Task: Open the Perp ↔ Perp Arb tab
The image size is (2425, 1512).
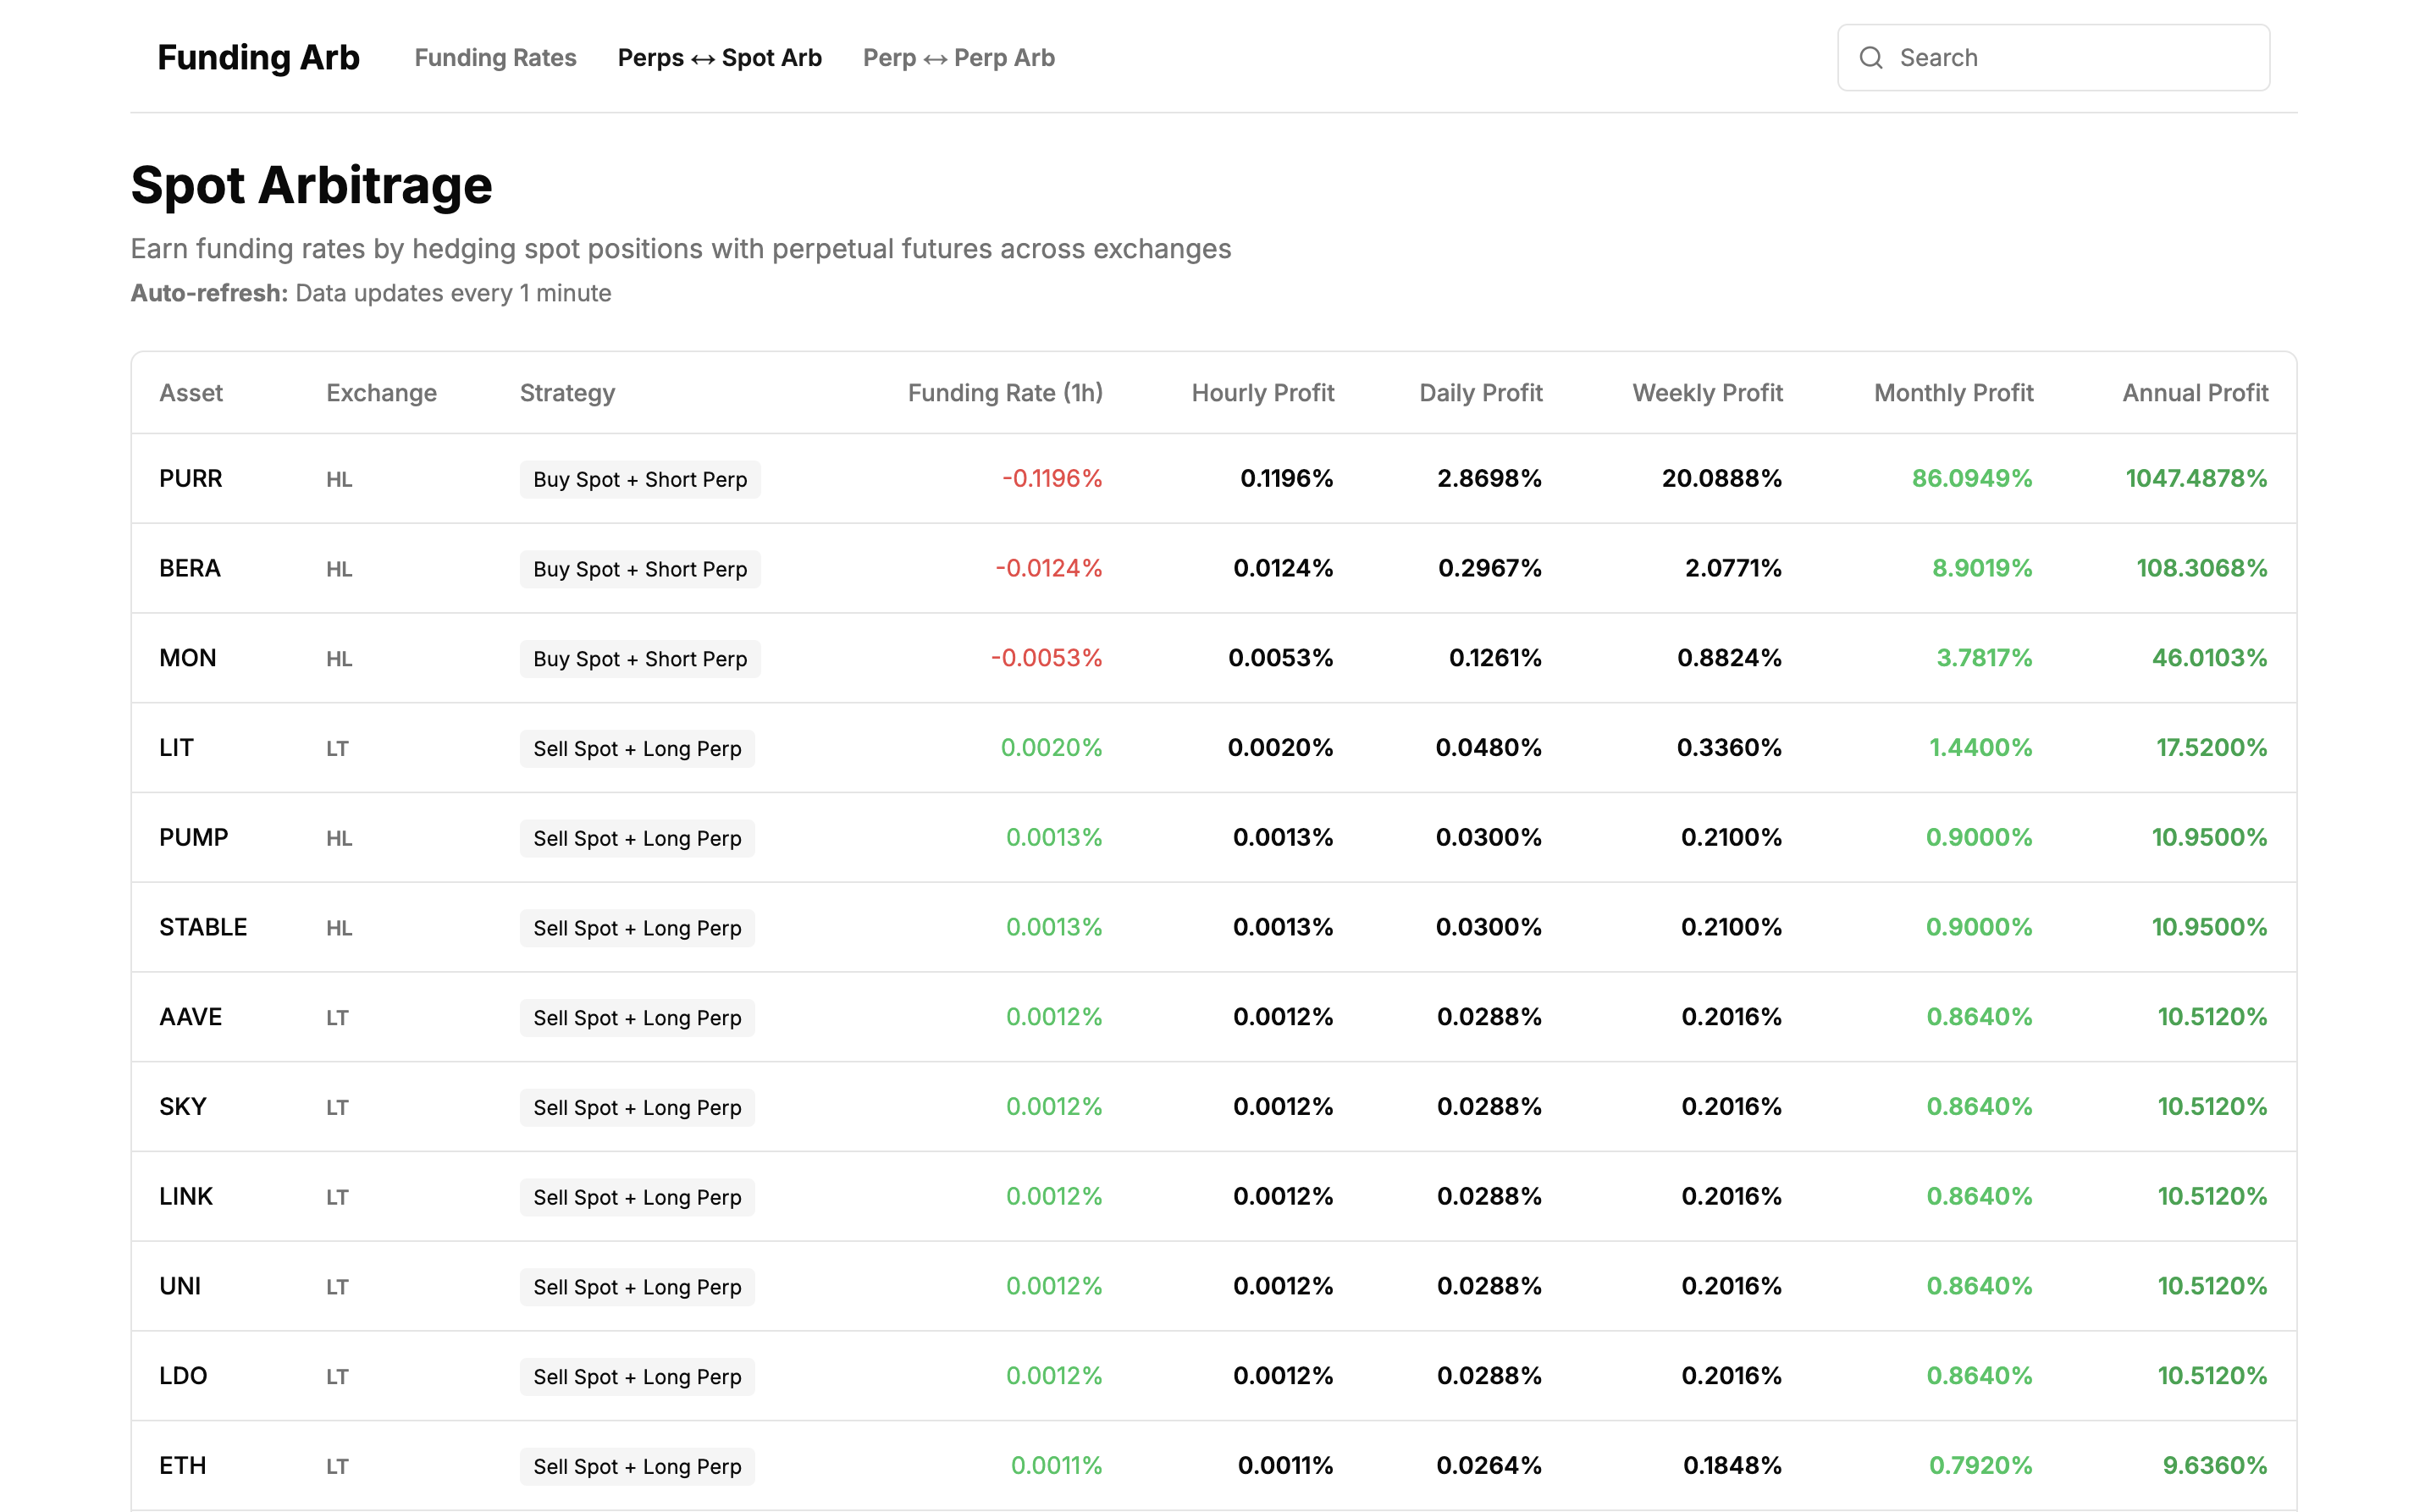Action: [958, 57]
